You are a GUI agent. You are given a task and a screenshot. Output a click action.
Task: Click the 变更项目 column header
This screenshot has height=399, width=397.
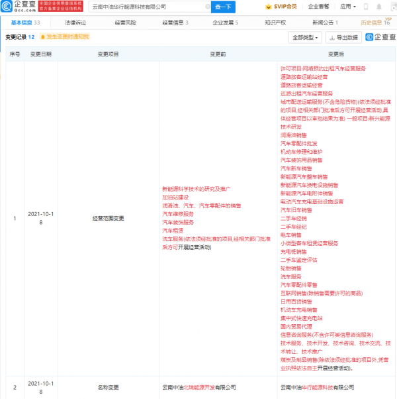[x=109, y=54]
